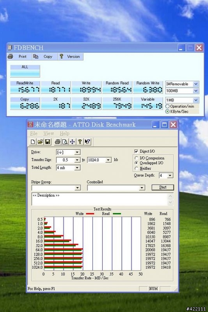The width and height of the screenshot is (208, 312).
Task: Click the Read value 13044
Action: (166, 241)
